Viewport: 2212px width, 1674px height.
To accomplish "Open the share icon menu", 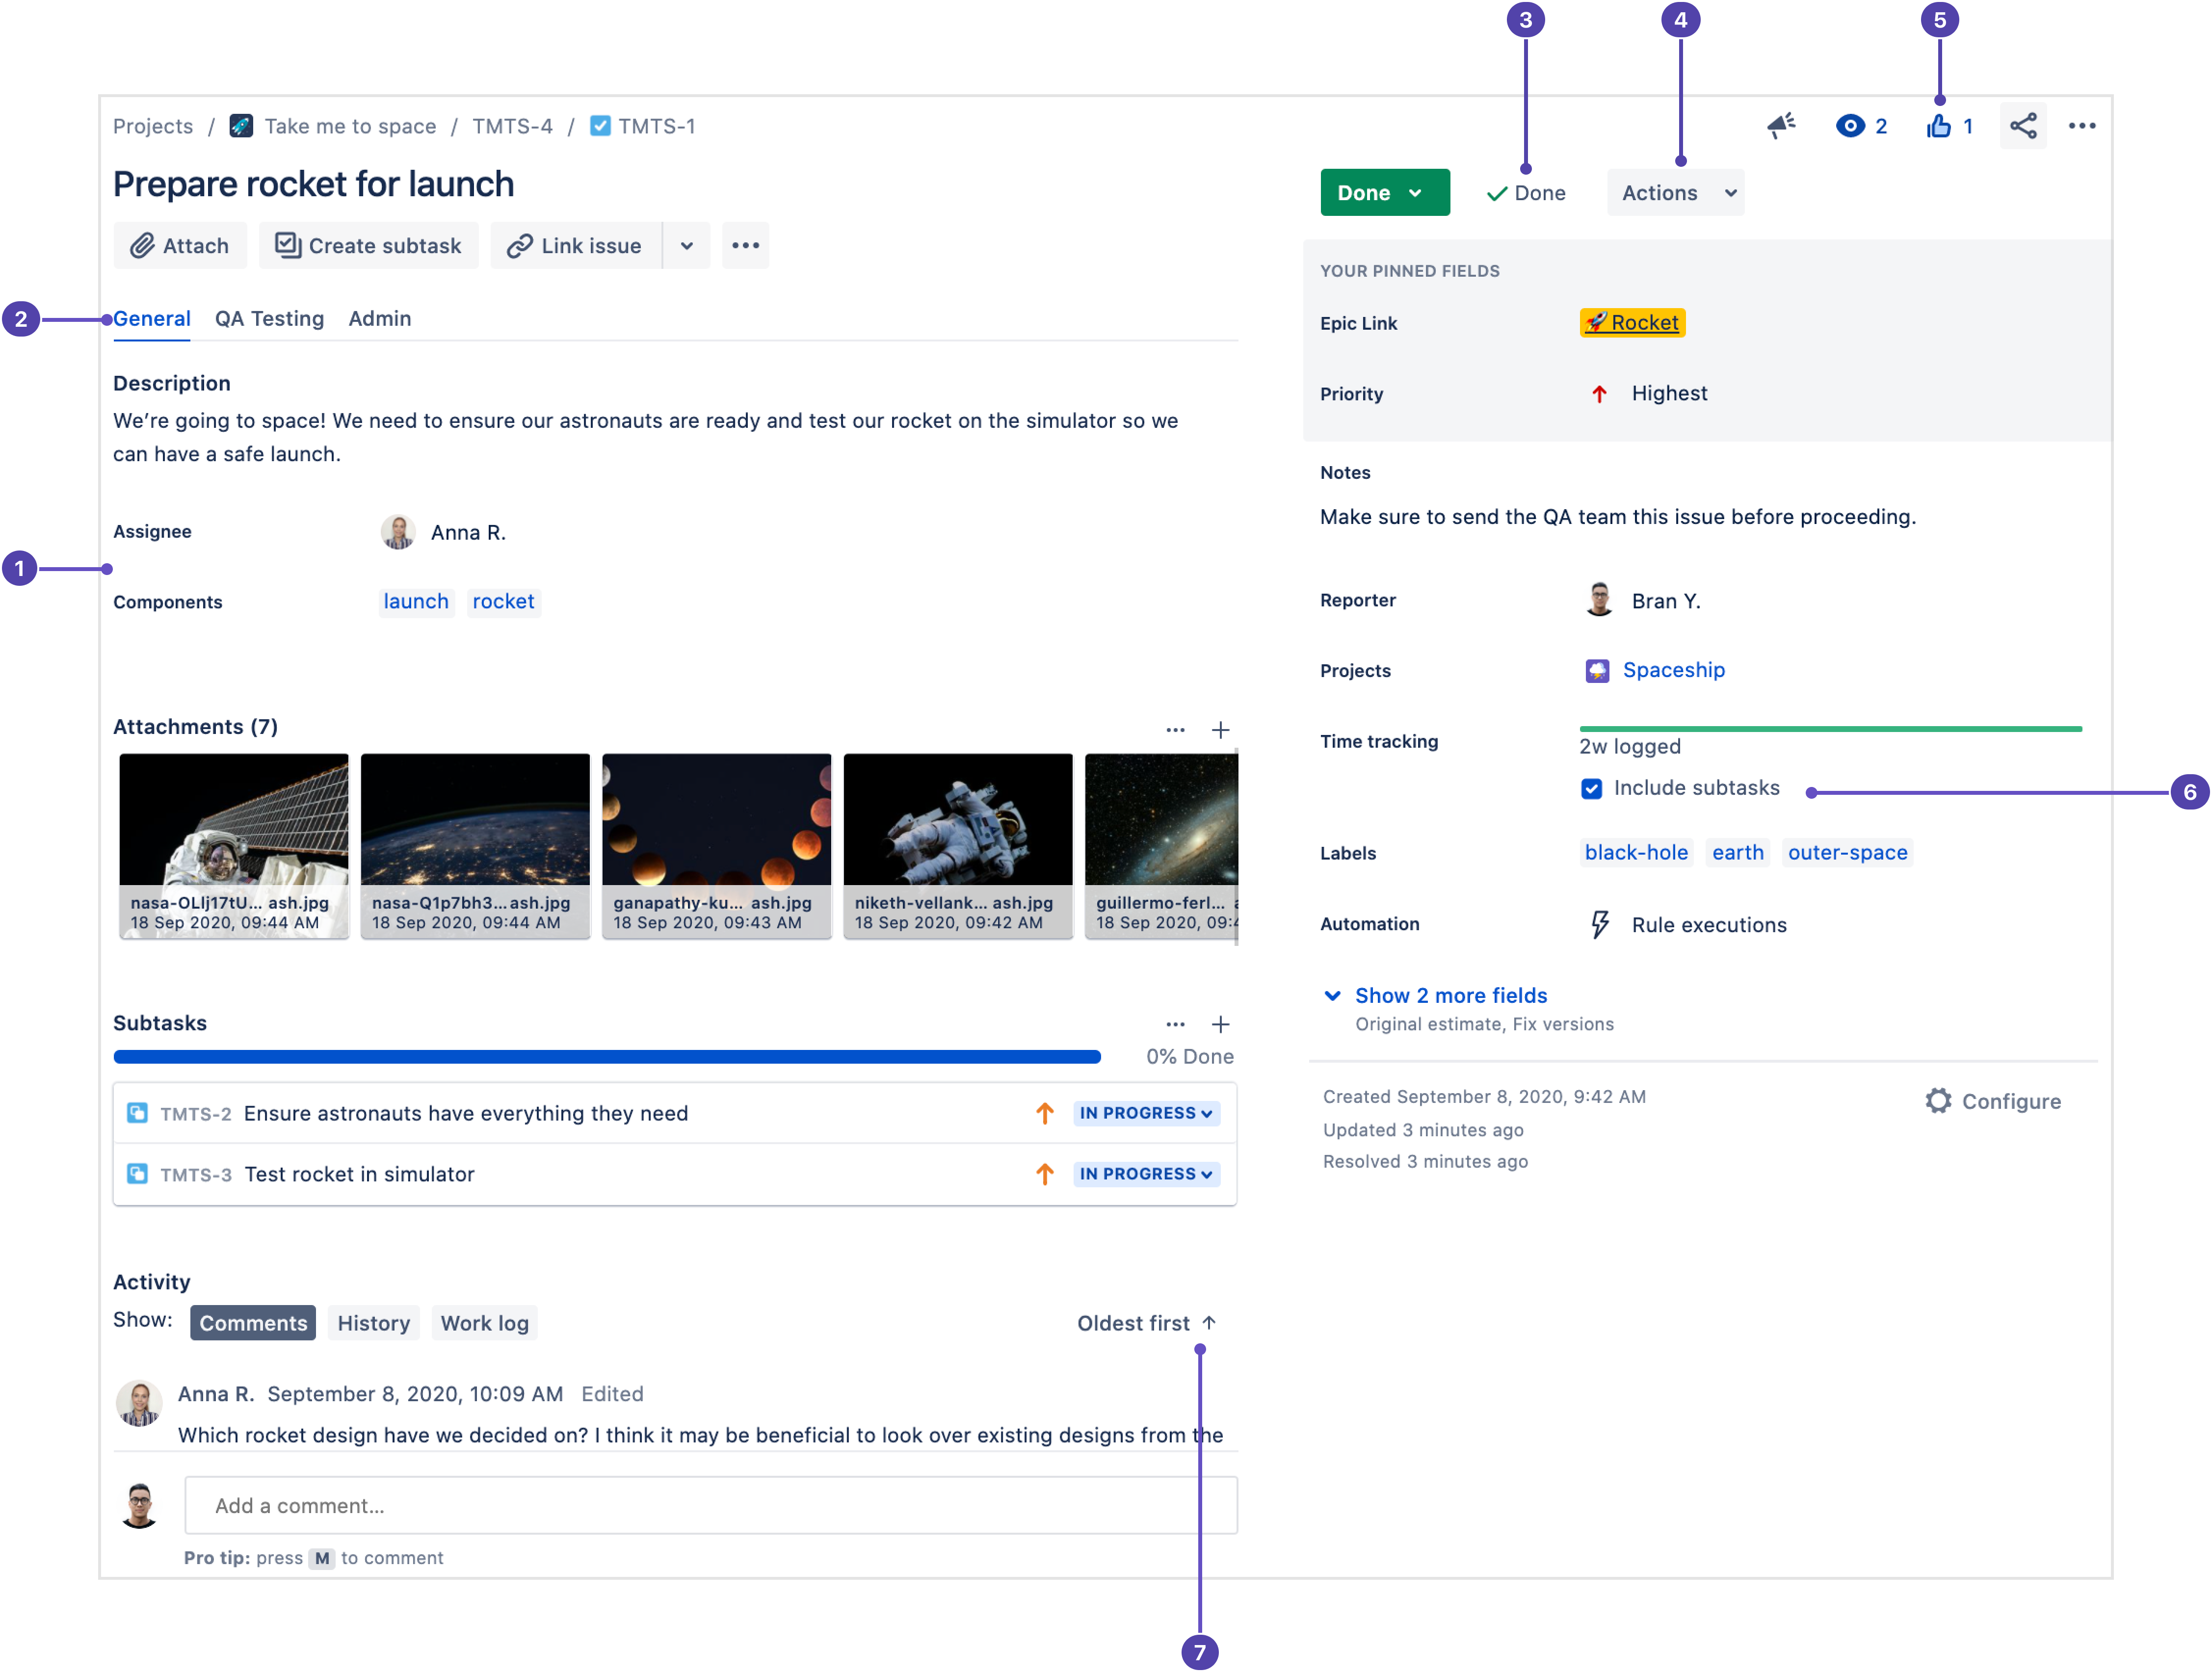I will tap(2023, 126).
